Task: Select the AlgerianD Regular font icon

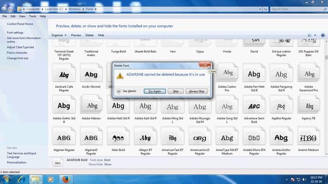Action: point(91,136)
